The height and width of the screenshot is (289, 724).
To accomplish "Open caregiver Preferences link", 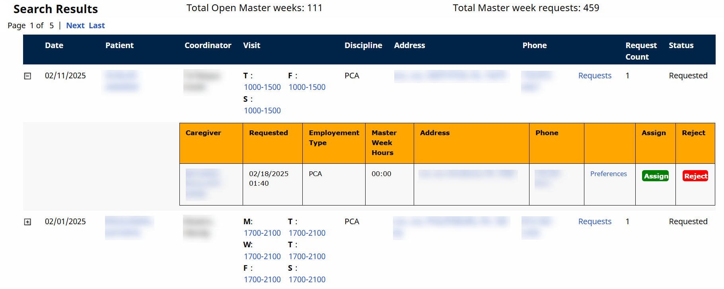I will [x=608, y=174].
